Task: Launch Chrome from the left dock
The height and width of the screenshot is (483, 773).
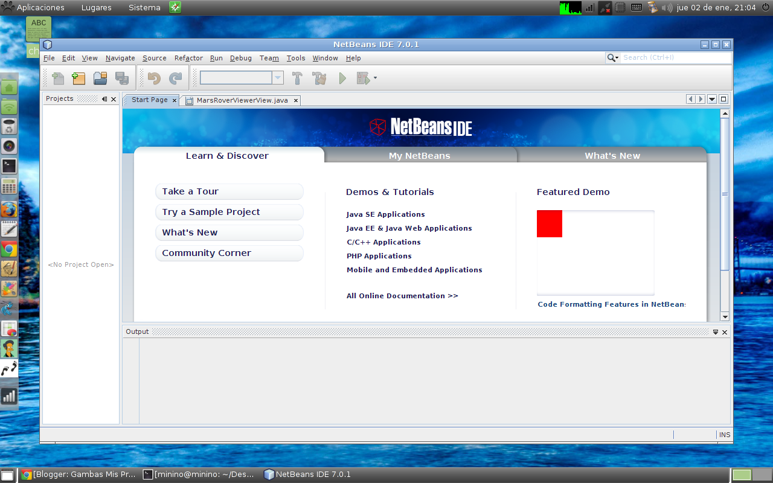Action: tap(9, 249)
